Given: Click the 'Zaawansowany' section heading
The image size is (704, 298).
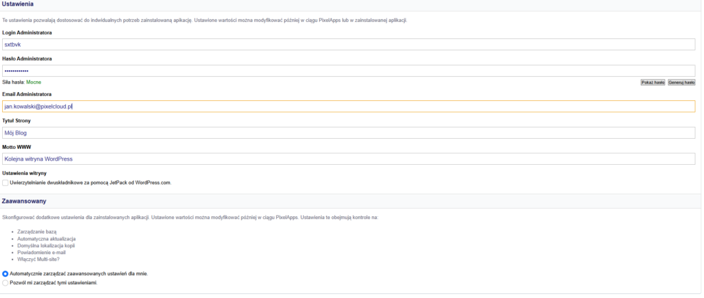Looking at the screenshot, I should 24,202.
